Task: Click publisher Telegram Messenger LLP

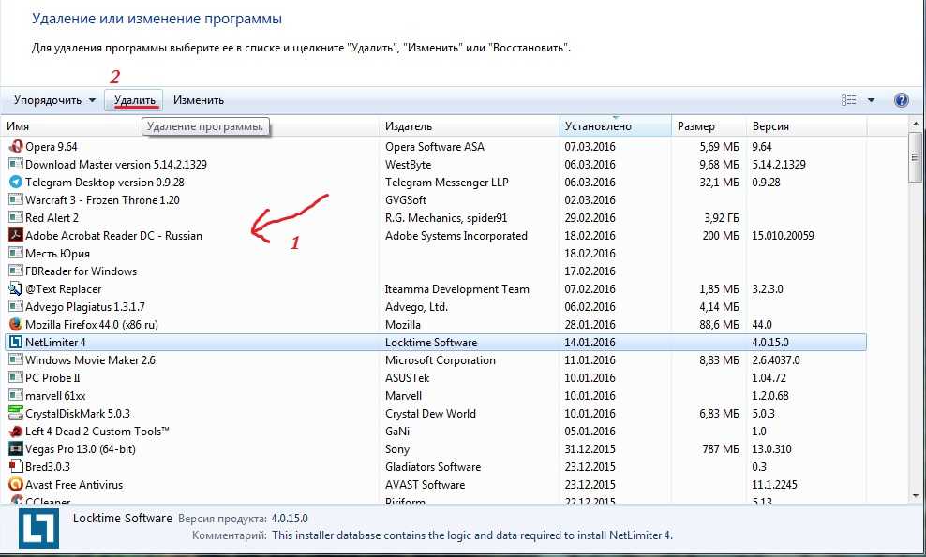Action: (x=446, y=182)
